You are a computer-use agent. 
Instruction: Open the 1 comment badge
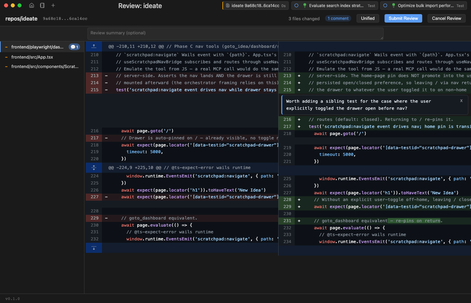point(338,19)
